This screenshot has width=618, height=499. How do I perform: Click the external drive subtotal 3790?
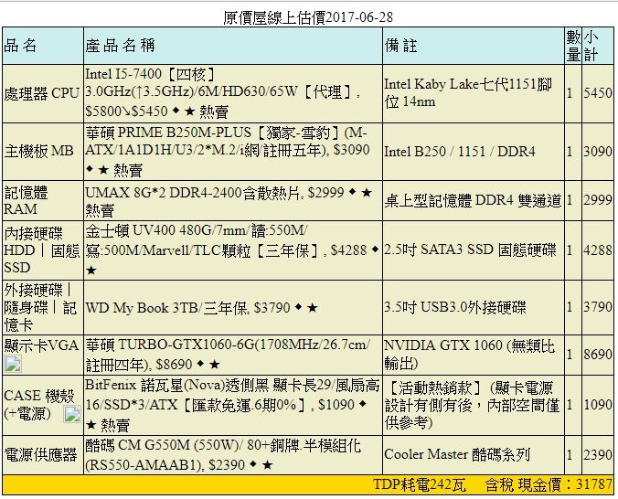598,307
